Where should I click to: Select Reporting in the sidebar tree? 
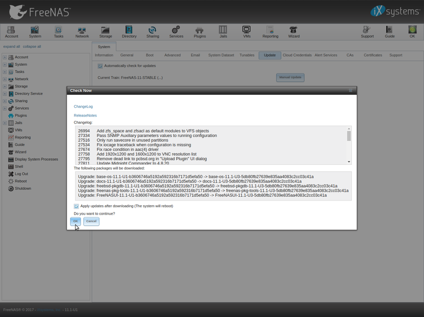(22, 137)
